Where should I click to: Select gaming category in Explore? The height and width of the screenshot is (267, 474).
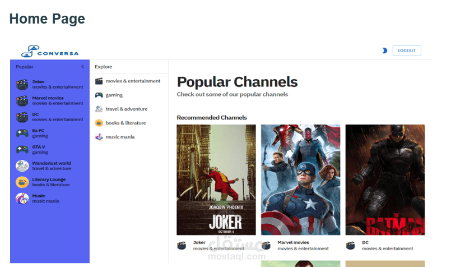point(114,95)
